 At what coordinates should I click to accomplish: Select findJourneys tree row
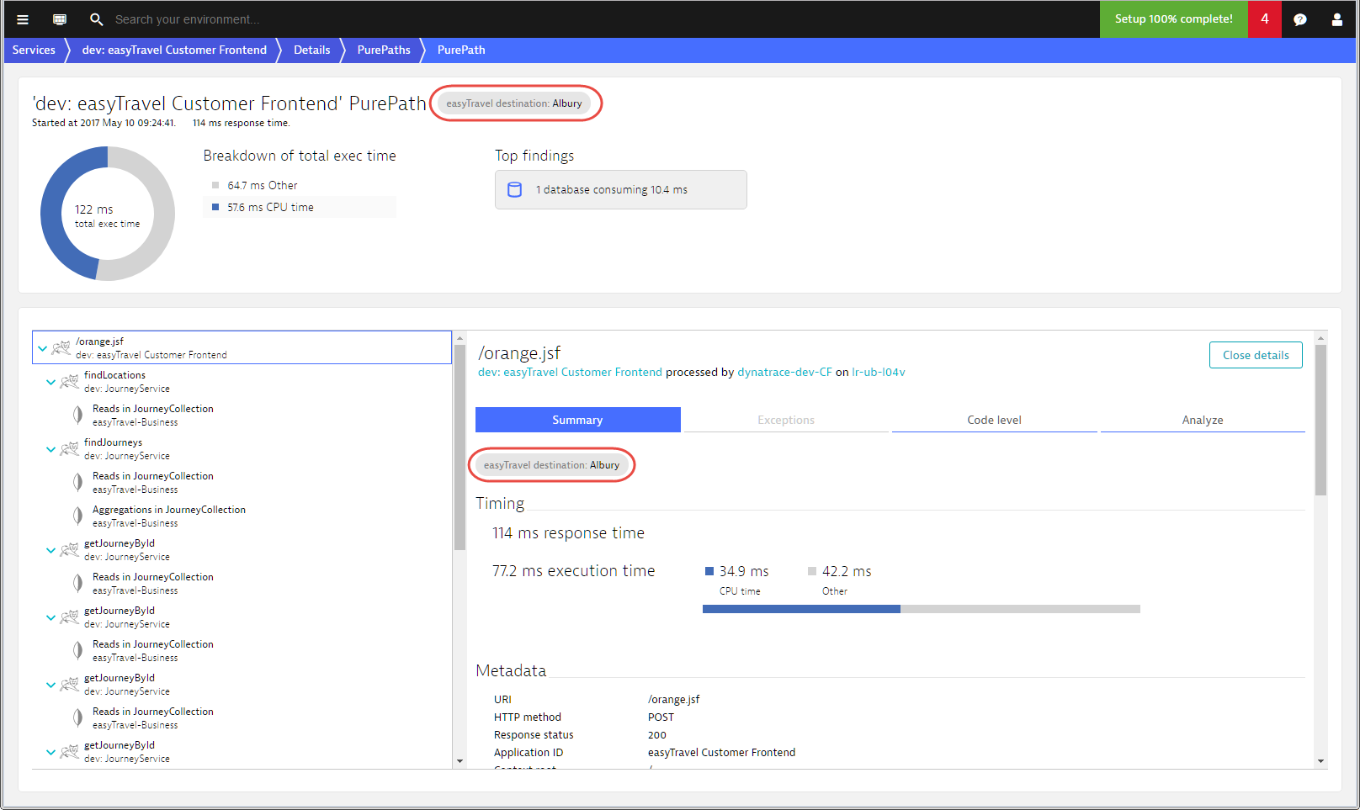coord(242,448)
